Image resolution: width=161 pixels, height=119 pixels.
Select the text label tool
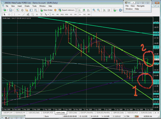pyautogui.click(x=41, y=14)
